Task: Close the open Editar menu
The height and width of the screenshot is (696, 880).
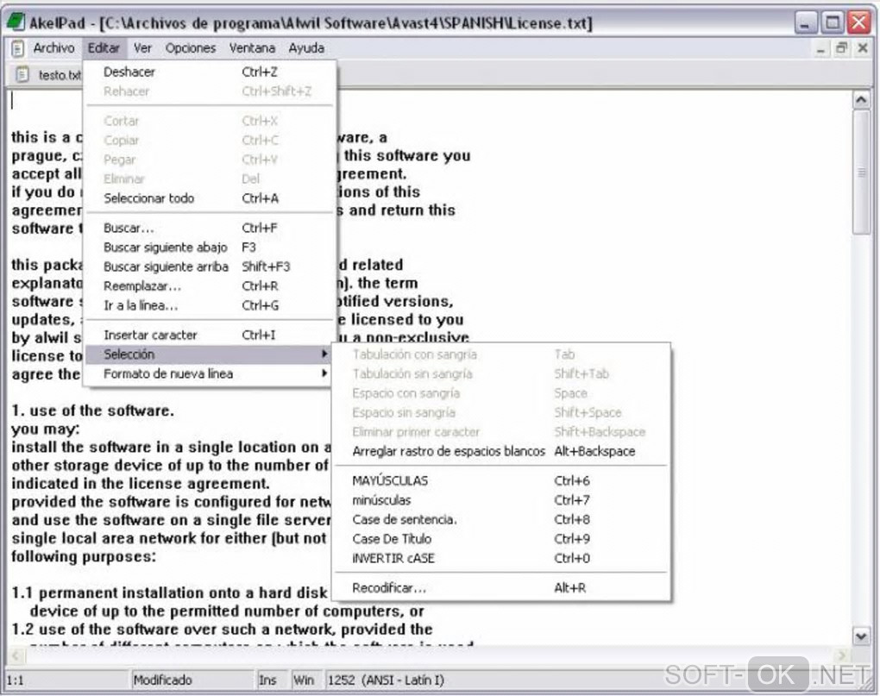Action: 104,48
